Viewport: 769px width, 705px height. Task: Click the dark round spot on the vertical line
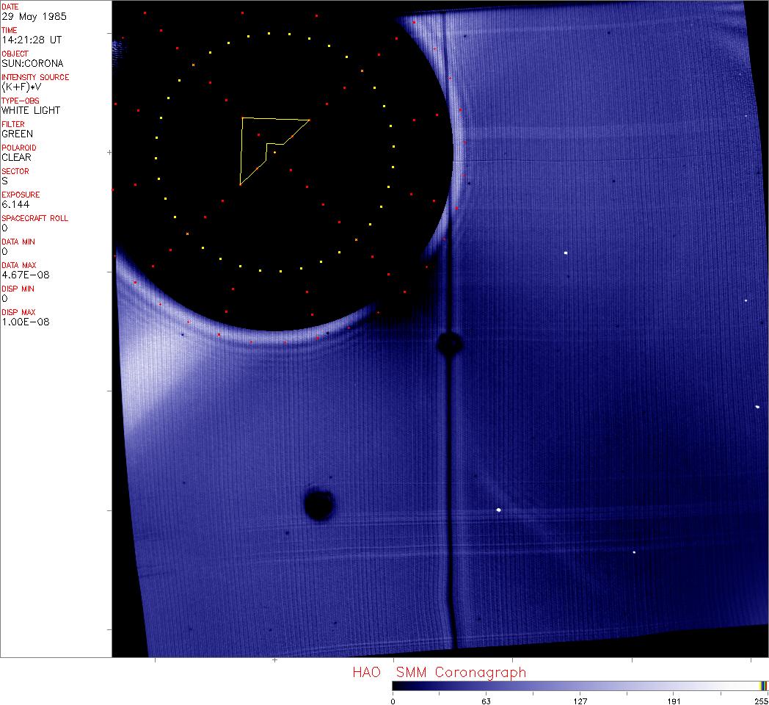coord(448,343)
